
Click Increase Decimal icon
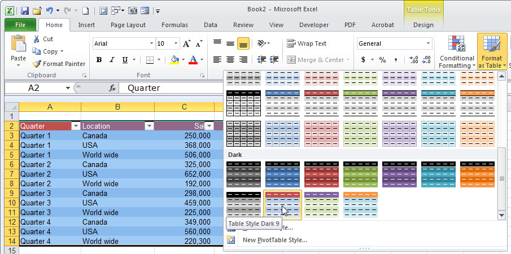tap(414, 60)
